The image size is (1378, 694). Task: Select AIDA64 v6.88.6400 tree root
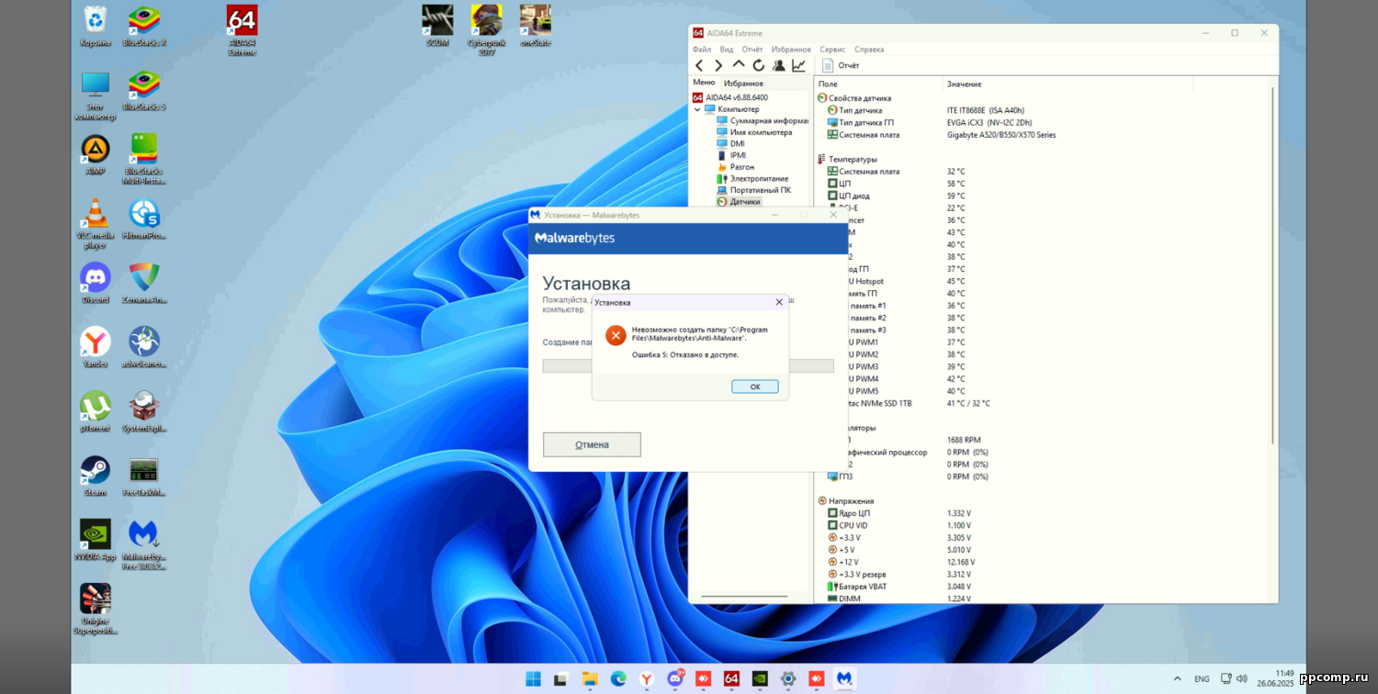730,97
